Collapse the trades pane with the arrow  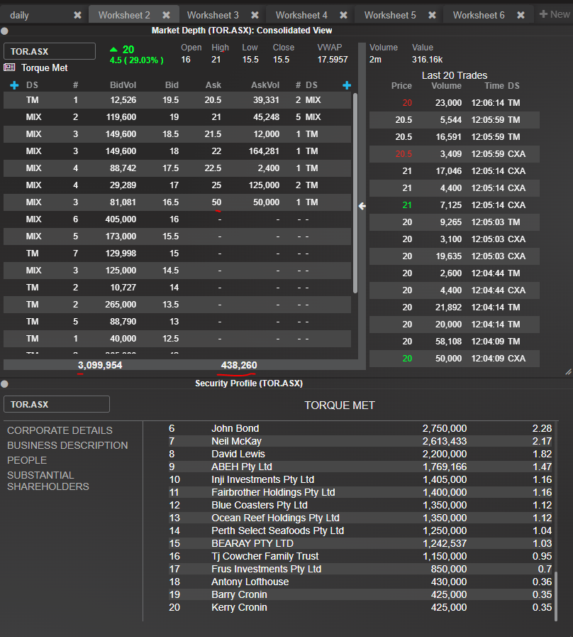(x=362, y=207)
